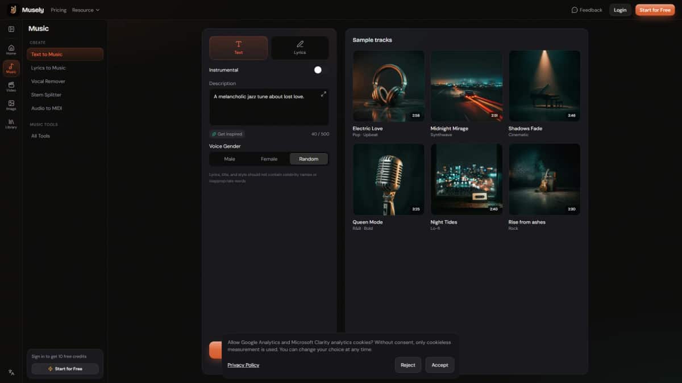Select Female voice gender
The width and height of the screenshot is (682, 383).
269,159
